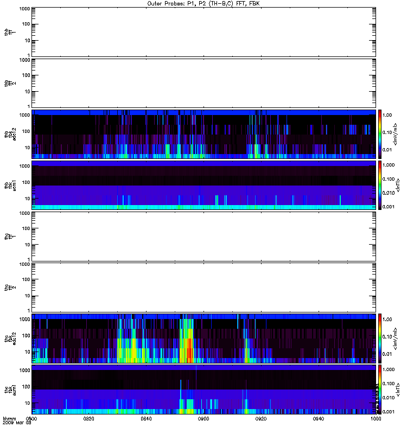Click the 'thb fbk edc12' y-axis label
Screen dimensions: 407x434
click(x=10, y=134)
